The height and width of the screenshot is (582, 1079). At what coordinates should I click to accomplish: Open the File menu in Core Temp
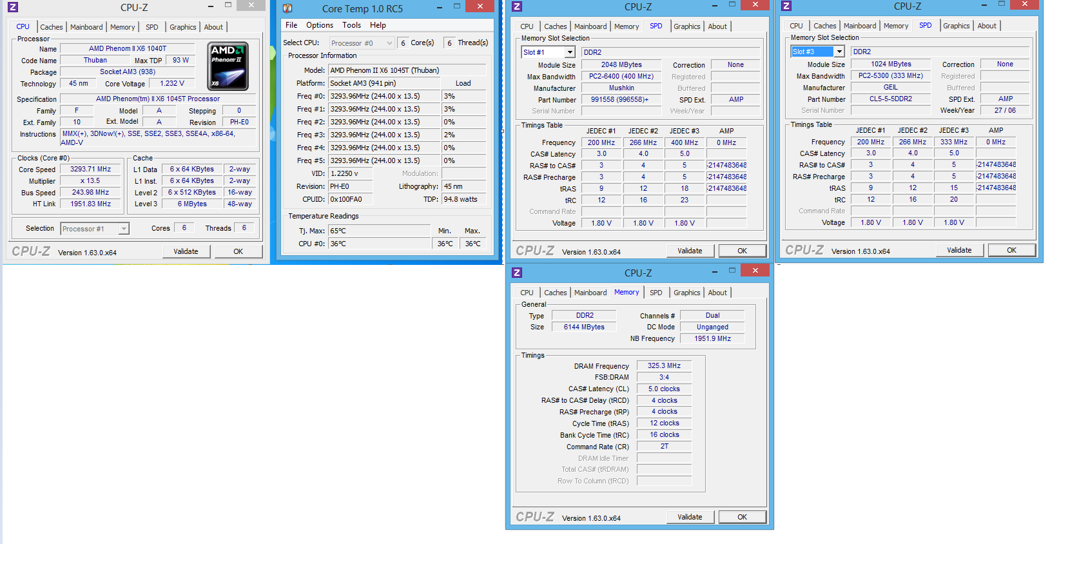click(291, 25)
